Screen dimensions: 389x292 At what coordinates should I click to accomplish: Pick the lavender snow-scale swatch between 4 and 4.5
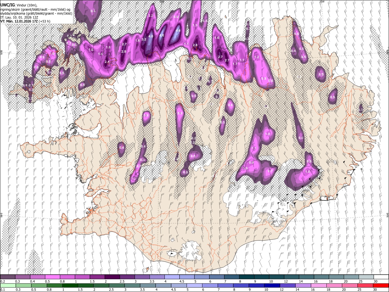(172, 277)
